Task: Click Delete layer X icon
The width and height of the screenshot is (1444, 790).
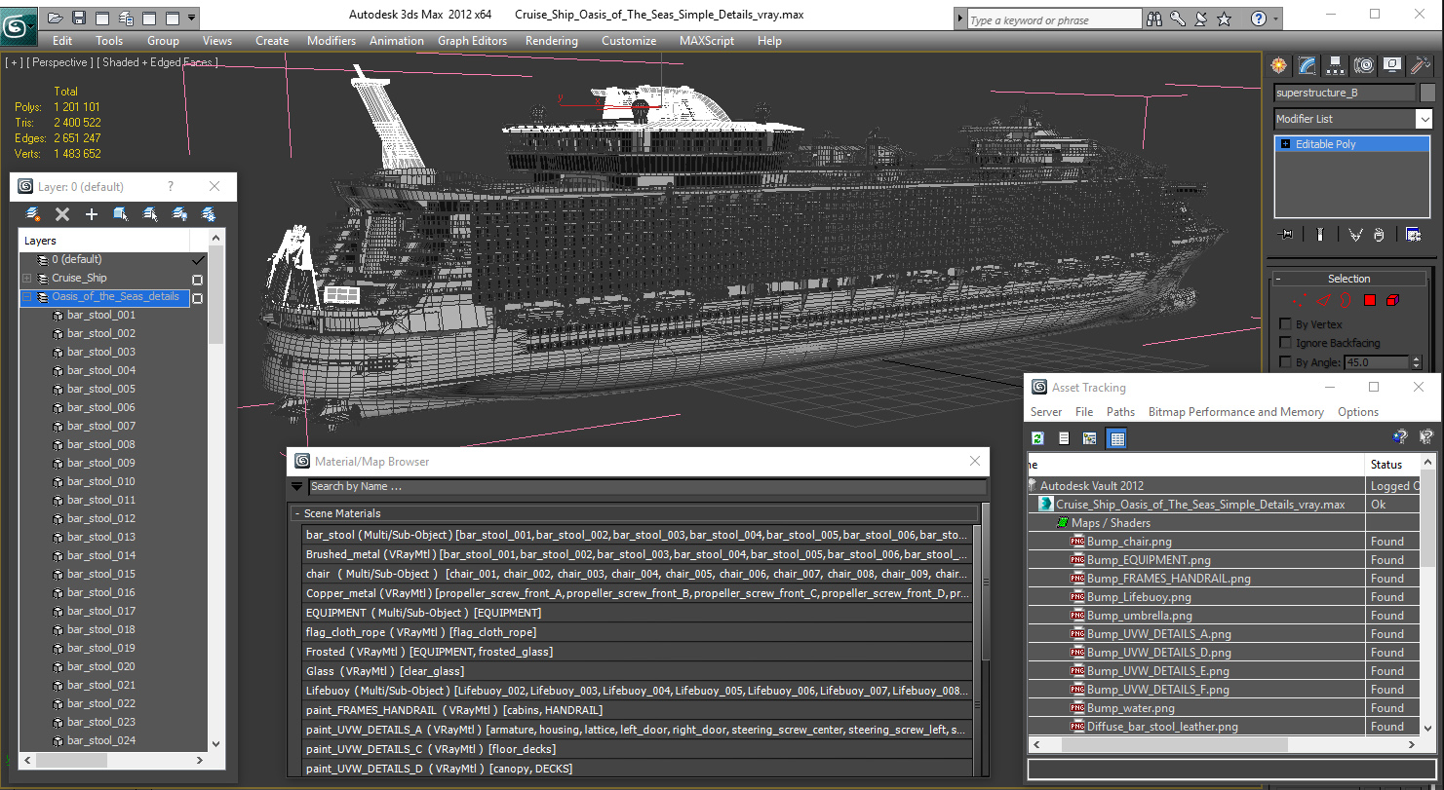Action: [62, 213]
